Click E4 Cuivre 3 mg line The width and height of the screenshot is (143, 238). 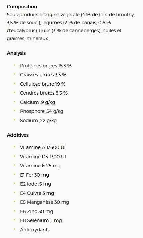pos(37,193)
